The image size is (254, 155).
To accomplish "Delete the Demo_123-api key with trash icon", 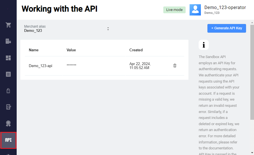I will click(175, 66).
